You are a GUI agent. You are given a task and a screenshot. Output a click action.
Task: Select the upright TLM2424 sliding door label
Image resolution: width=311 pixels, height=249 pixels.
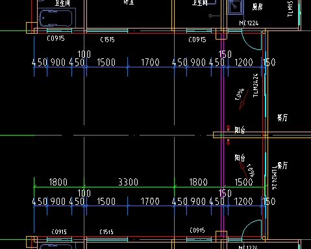click(x=256, y=86)
